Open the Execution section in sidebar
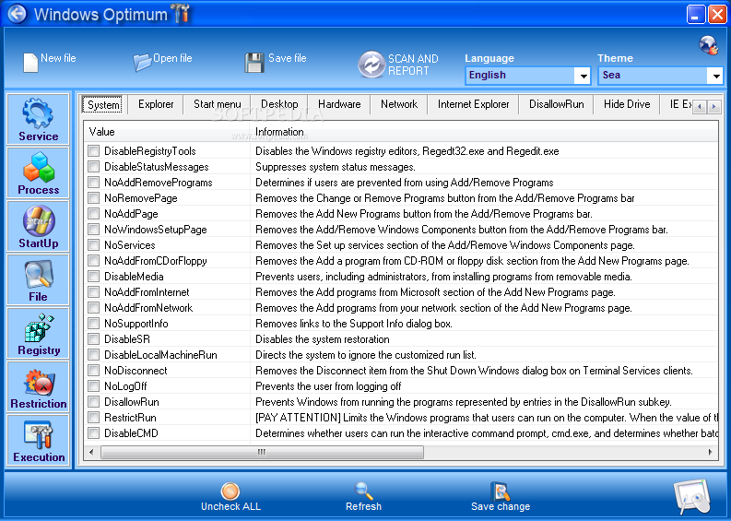The height and width of the screenshot is (521, 731). click(38, 440)
